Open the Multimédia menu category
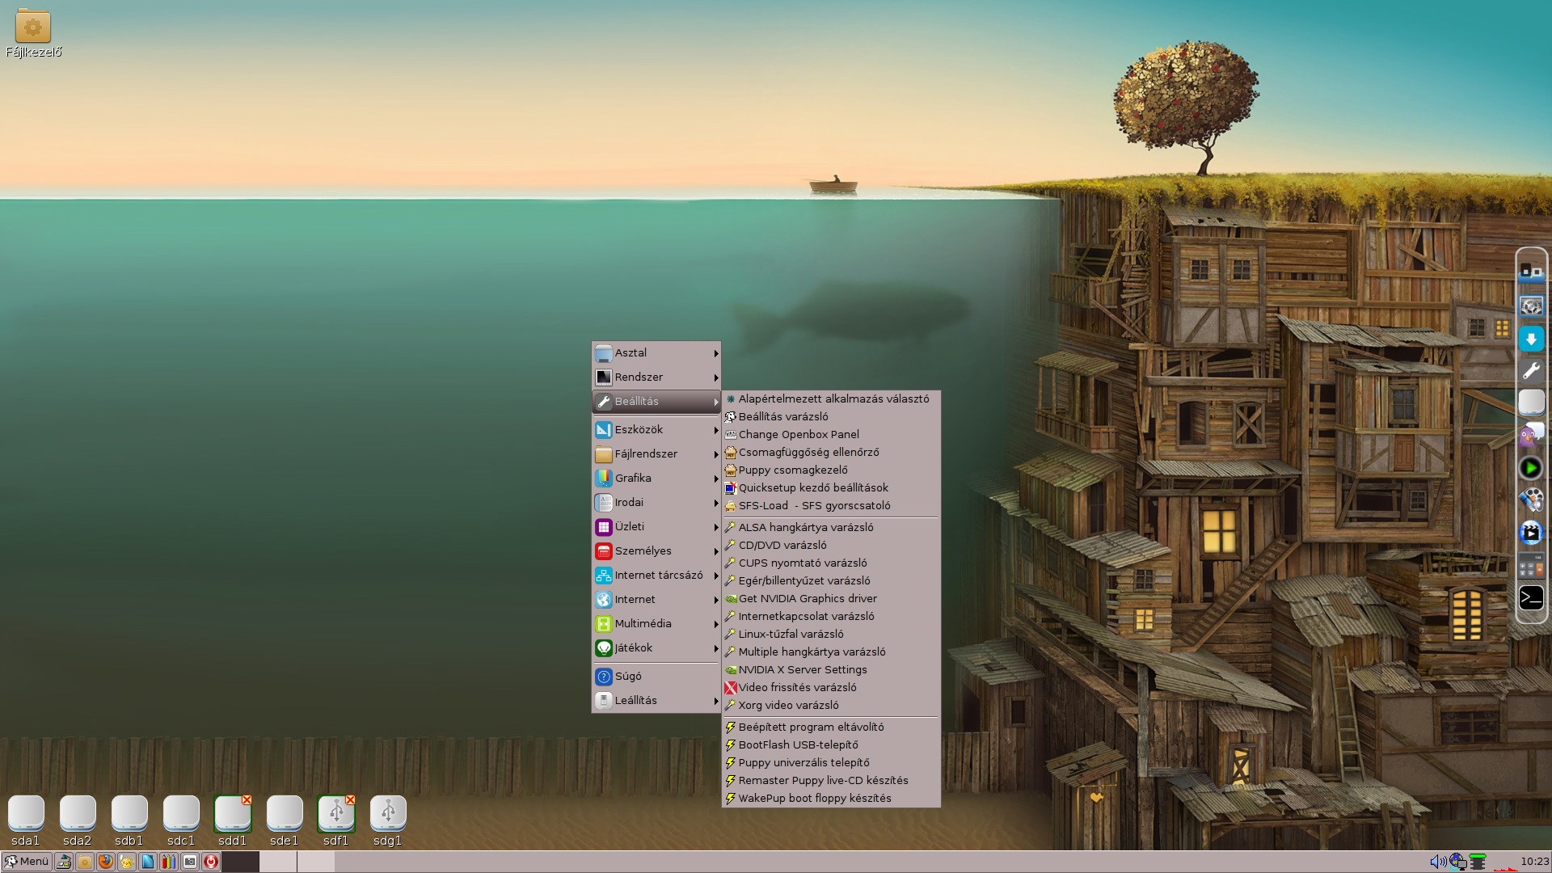This screenshot has height=873, width=1552. click(656, 624)
